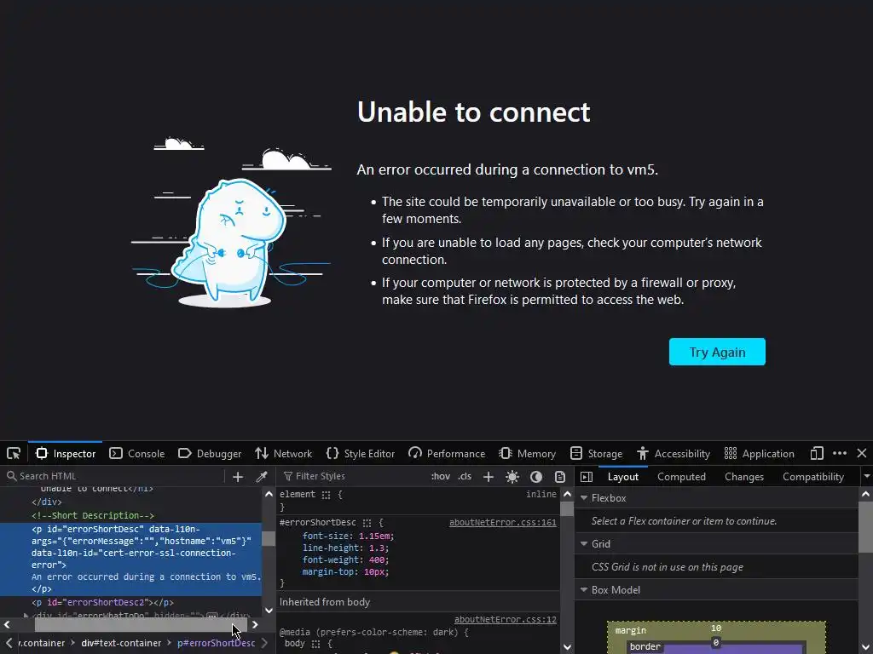Open the Memory tab

(x=527, y=454)
